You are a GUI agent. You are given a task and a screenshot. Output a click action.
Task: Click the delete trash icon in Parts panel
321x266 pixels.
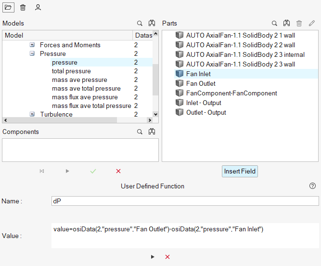click(299, 23)
